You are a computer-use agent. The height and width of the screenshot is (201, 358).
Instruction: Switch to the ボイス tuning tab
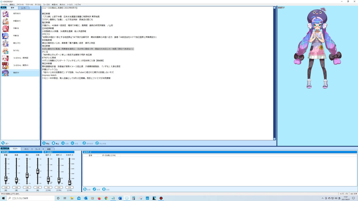click(x=26, y=149)
